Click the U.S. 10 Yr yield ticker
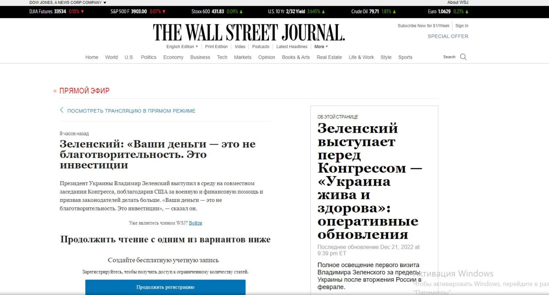The width and height of the screenshot is (549, 295). (x=297, y=12)
